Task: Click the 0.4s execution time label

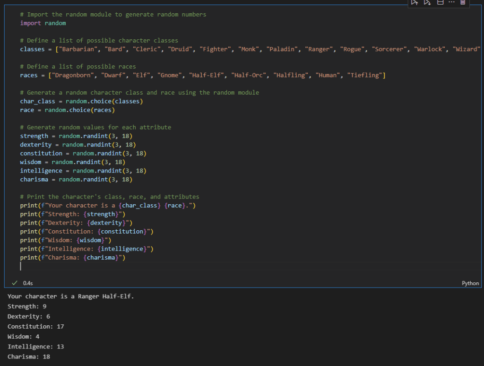Action: pos(28,283)
